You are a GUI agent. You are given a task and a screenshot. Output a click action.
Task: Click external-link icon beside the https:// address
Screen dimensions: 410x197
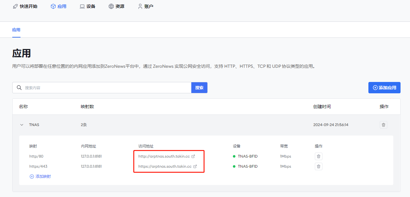195,166
